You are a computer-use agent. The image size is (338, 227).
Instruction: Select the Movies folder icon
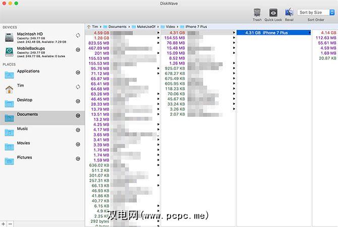pyautogui.click(x=9, y=147)
